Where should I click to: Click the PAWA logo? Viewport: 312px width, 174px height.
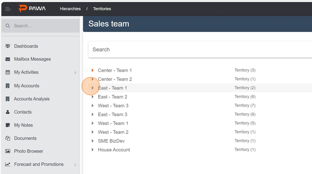click(x=32, y=9)
